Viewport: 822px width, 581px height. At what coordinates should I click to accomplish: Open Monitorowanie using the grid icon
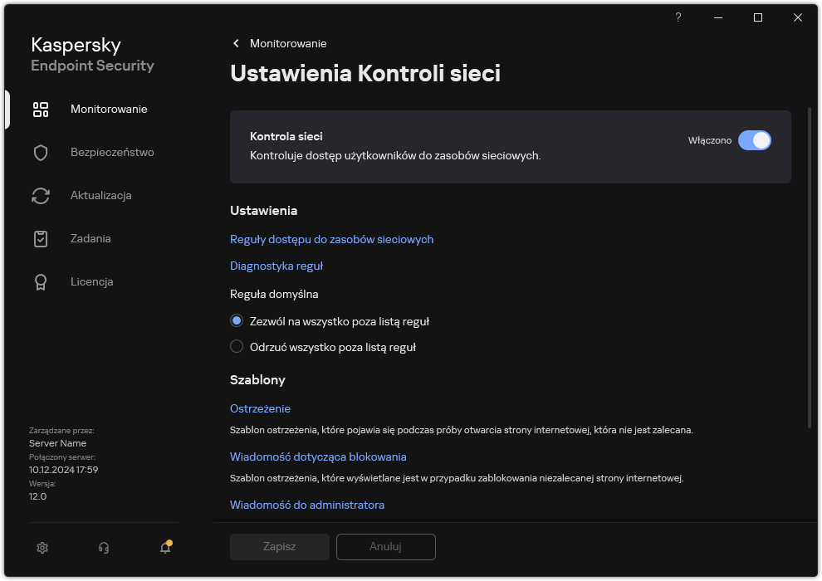41,109
